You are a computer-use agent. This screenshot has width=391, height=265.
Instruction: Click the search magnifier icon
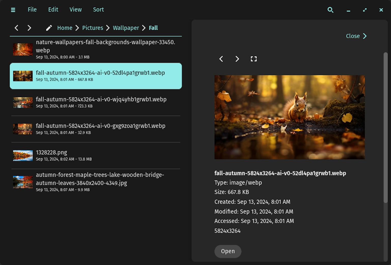(x=330, y=10)
